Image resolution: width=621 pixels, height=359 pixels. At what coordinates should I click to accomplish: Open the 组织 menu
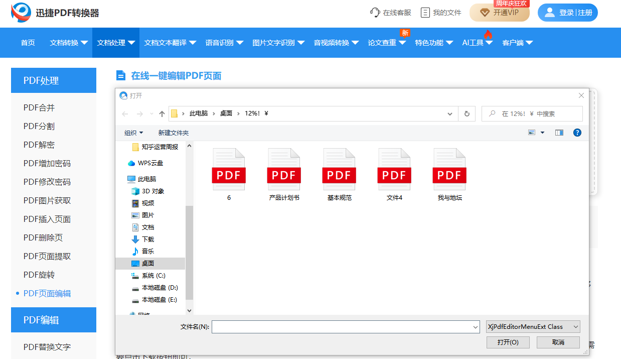point(133,133)
